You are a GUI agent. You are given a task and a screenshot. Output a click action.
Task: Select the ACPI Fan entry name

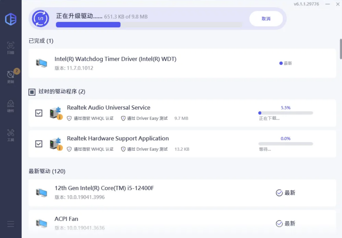click(66, 219)
